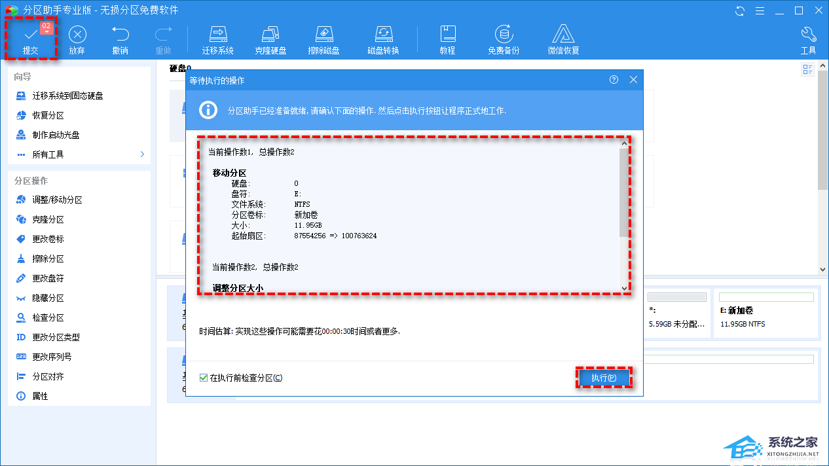Select the E: 新加卷 partition block
829x466 pixels.
pos(766,313)
